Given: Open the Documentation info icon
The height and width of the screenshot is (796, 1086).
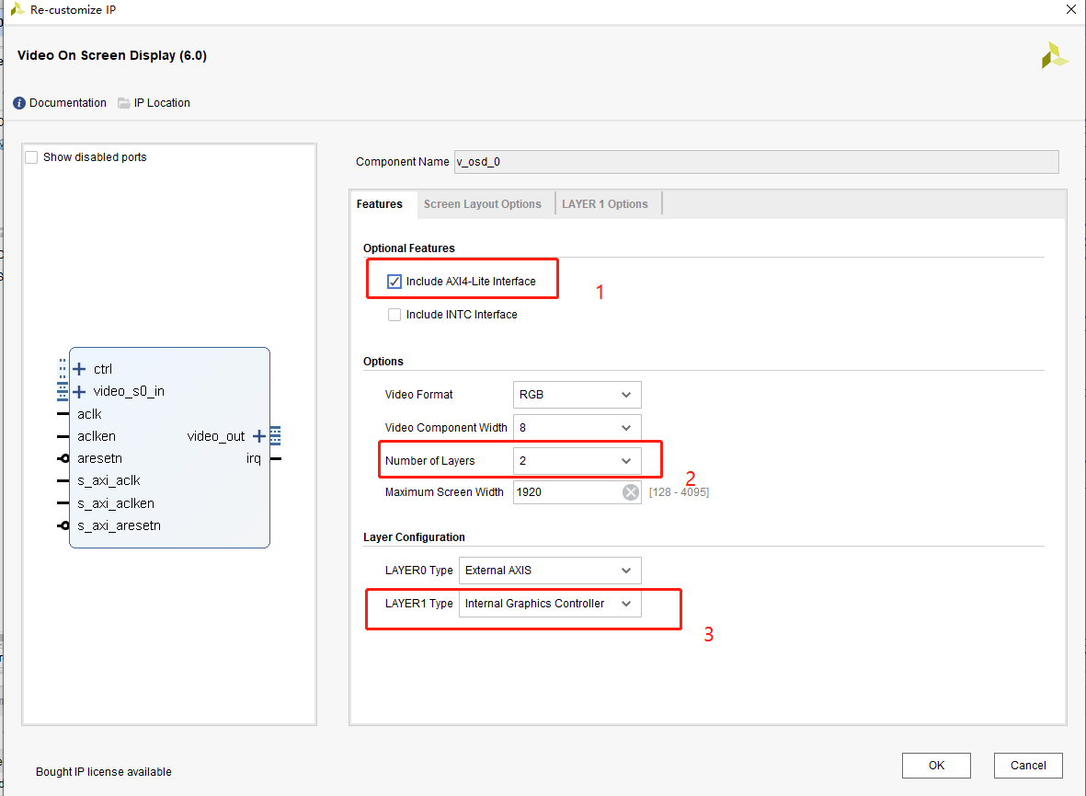Looking at the screenshot, I should coord(19,103).
